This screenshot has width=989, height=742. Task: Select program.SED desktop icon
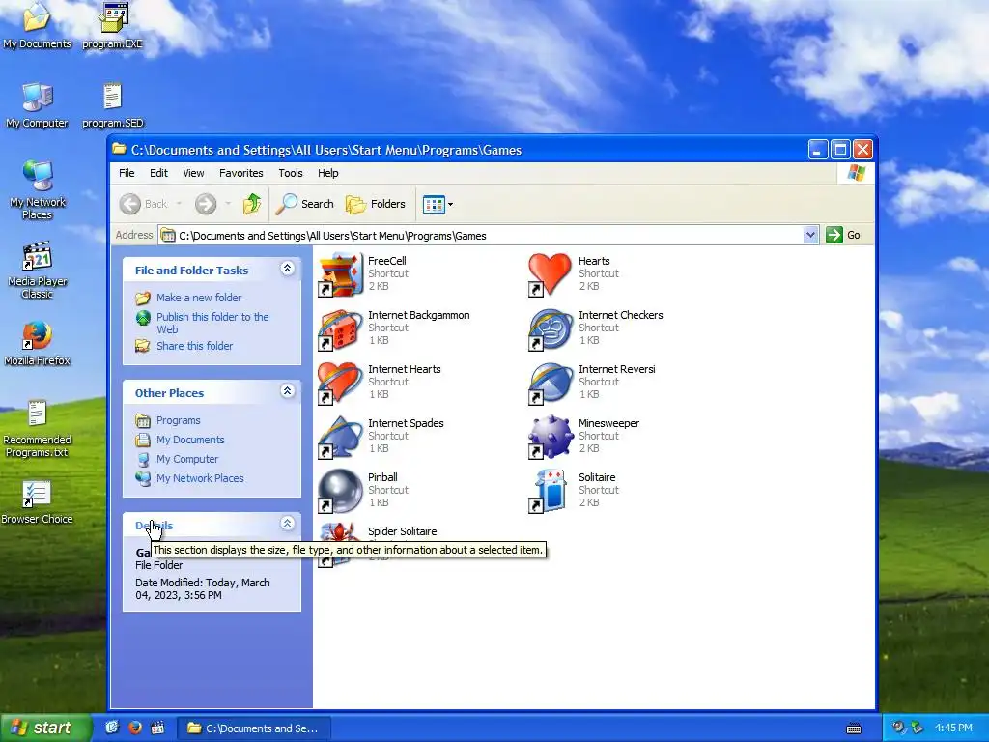tap(112, 104)
